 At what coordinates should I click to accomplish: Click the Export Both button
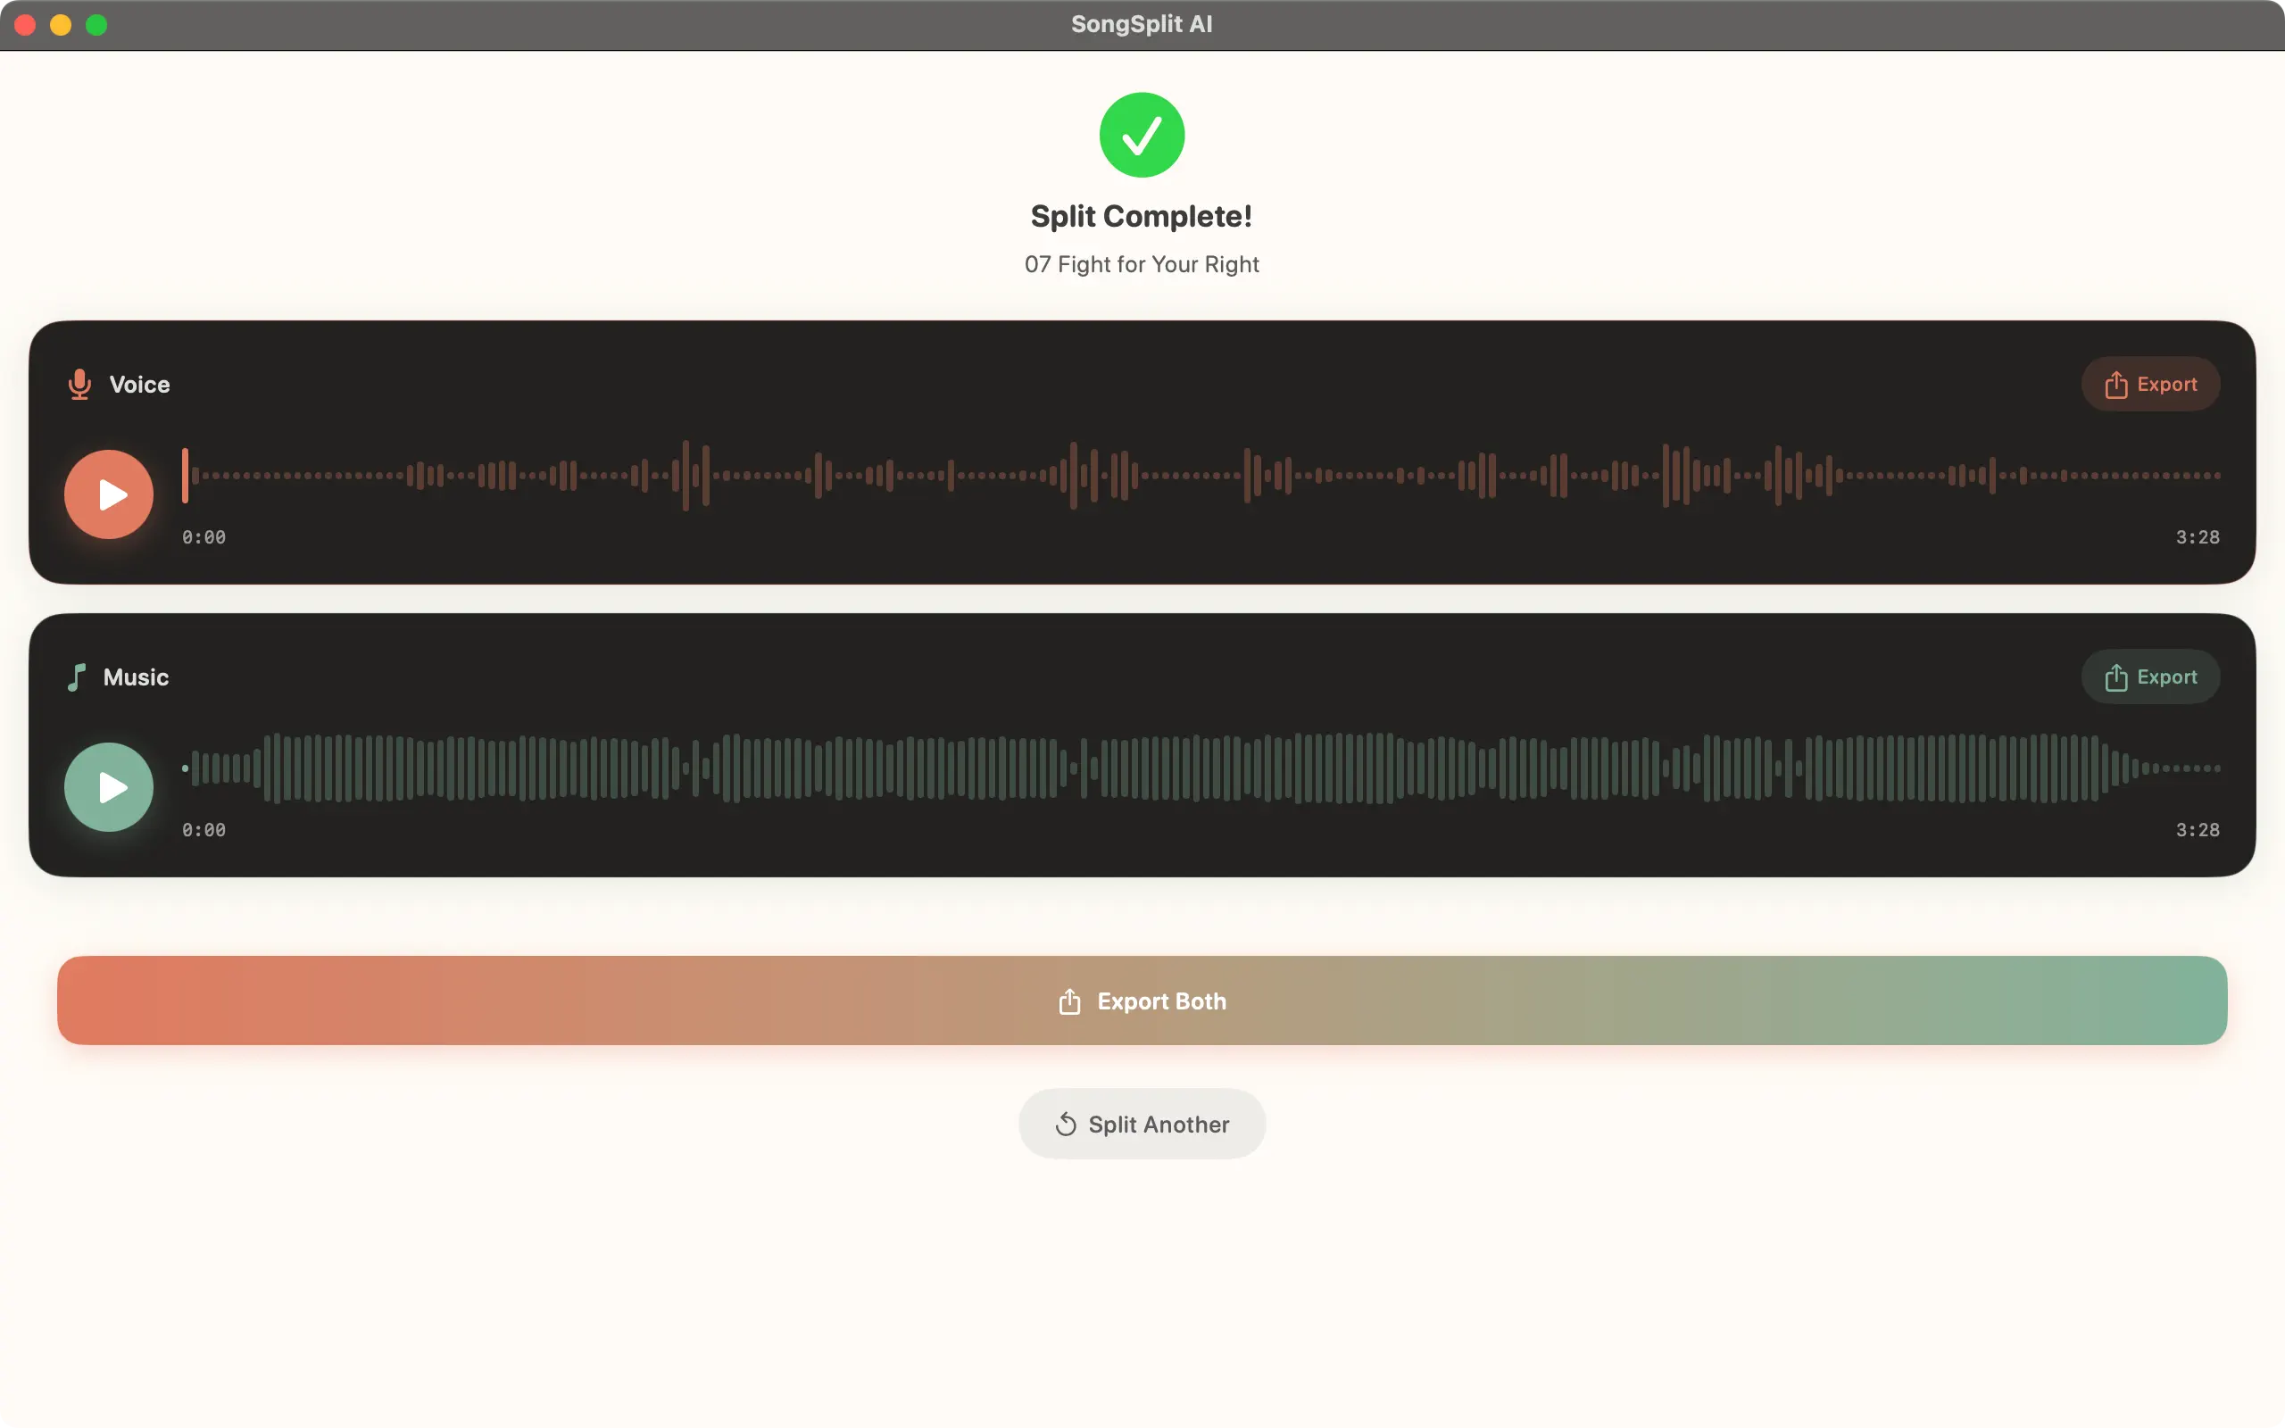(1142, 1000)
